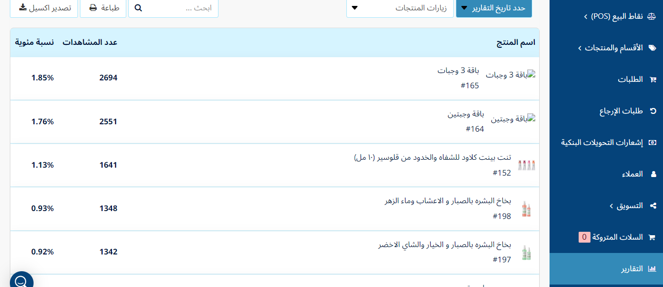Screen dimensions: 663x287
Task: Click the باقة 3 وجبات product thumbnail
Action: (511, 75)
